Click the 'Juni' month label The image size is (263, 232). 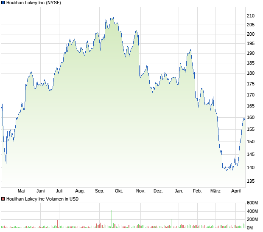[x=41, y=191]
